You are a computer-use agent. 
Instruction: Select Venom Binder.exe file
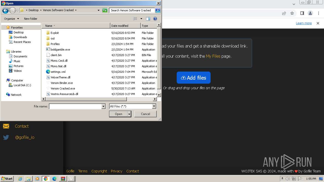(62, 83)
